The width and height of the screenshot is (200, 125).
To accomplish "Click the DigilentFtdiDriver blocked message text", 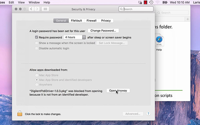I will coord(66,93).
